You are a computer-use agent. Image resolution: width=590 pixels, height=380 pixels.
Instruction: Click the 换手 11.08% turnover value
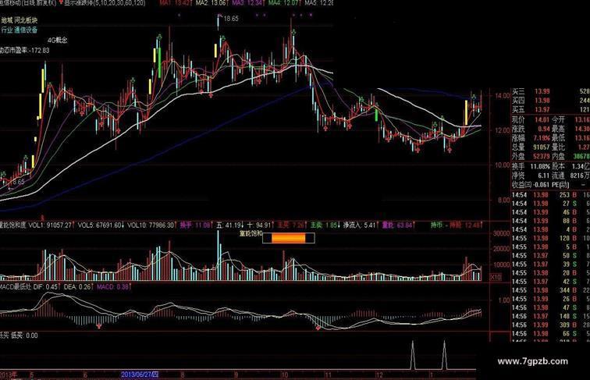(x=531, y=166)
